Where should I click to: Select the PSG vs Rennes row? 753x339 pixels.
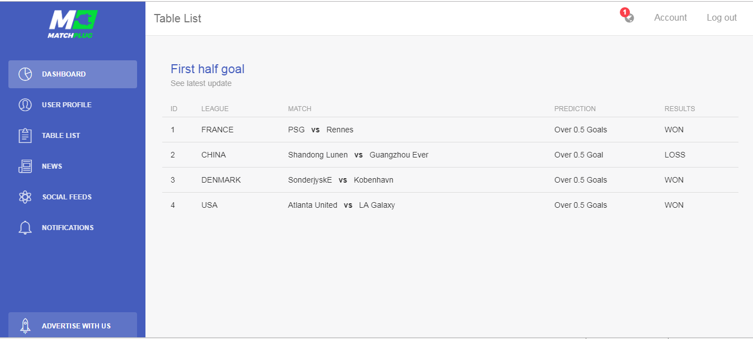click(x=450, y=130)
